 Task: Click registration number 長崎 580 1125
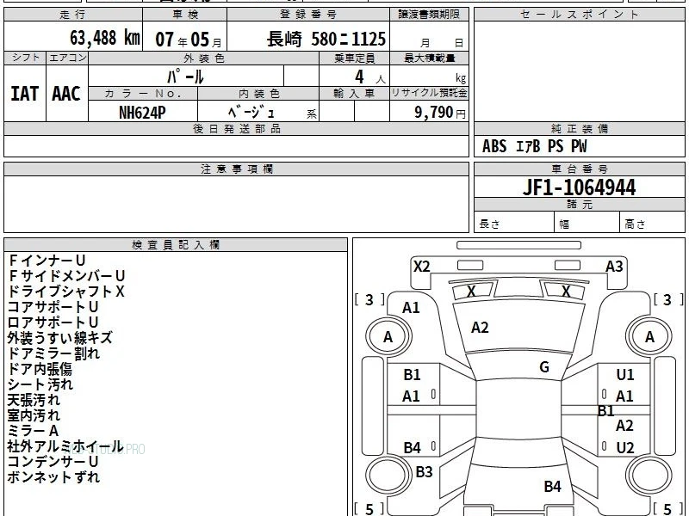tap(326, 40)
